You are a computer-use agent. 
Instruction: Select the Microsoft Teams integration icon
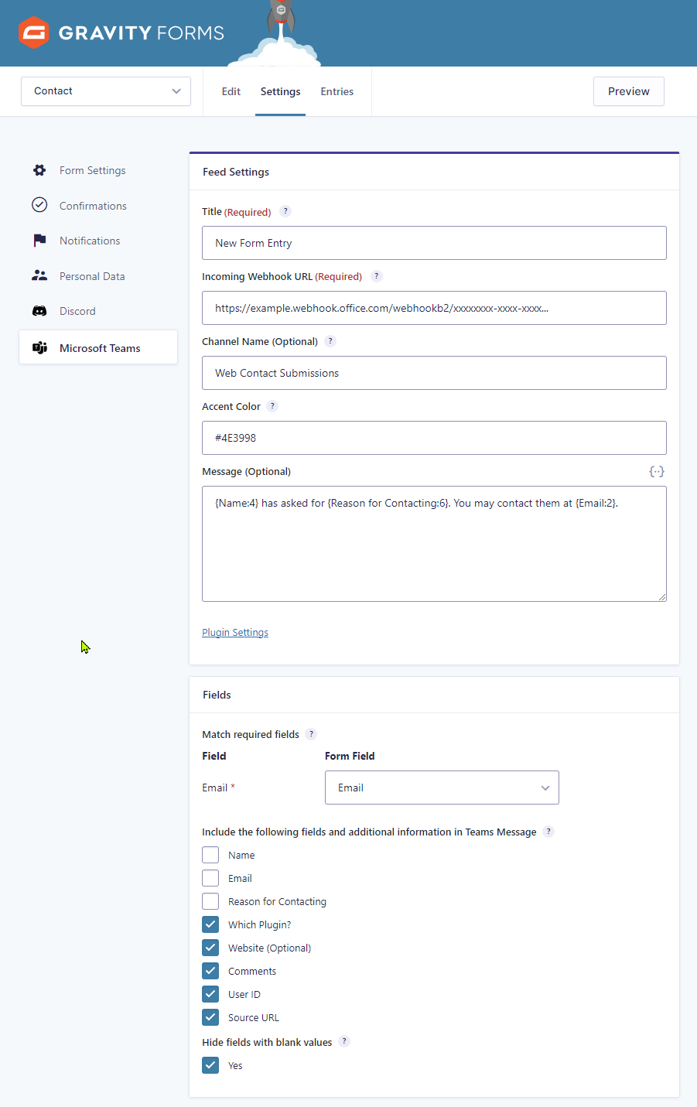pos(39,347)
